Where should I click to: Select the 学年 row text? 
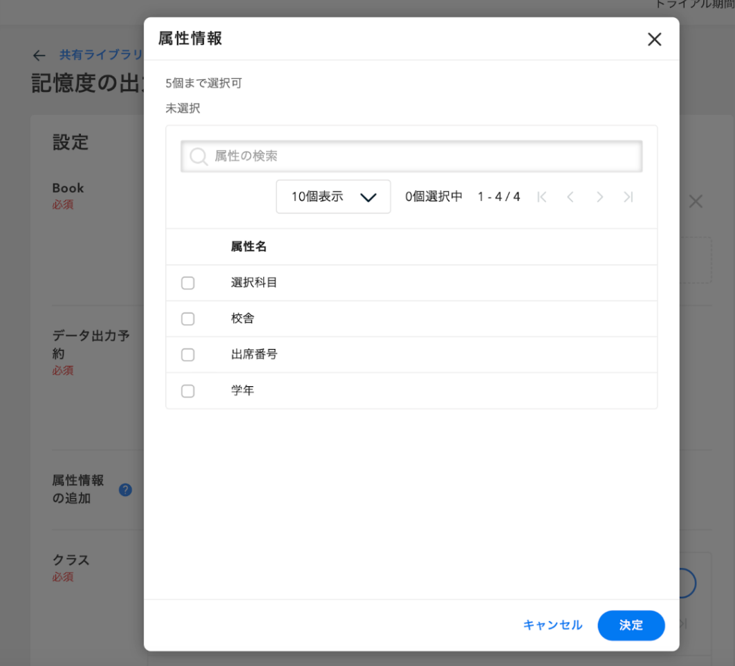click(x=242, y=390)
